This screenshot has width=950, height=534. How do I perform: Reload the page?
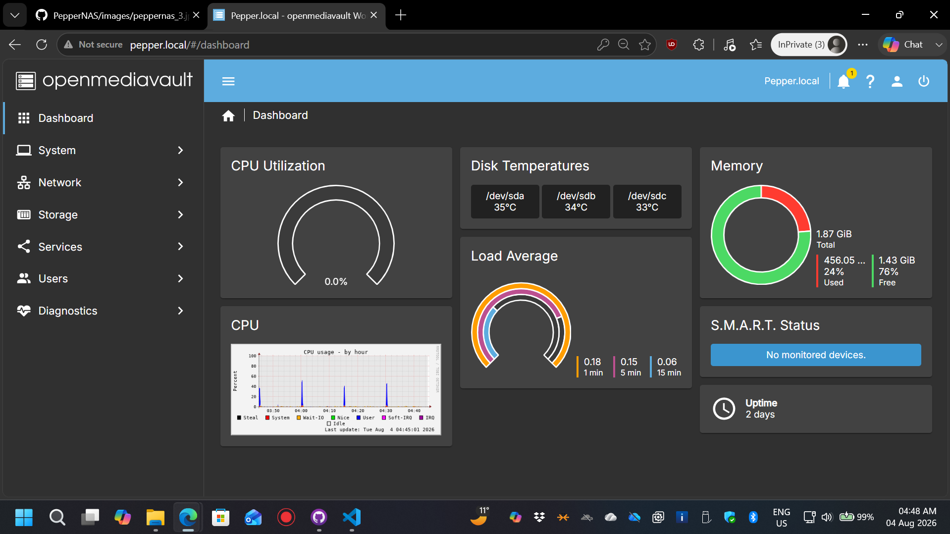[42, 45]
